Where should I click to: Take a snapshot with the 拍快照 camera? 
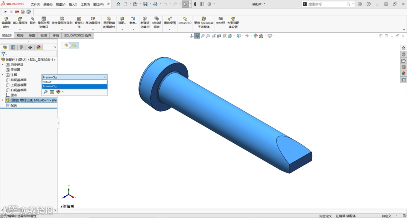220,21
